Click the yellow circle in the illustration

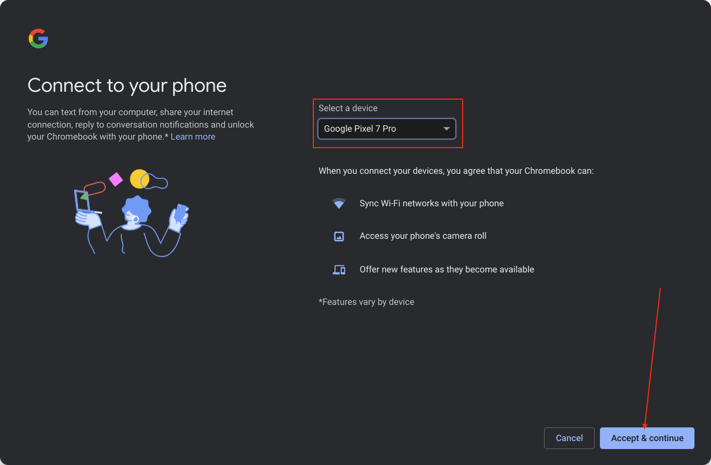[139, 178]
